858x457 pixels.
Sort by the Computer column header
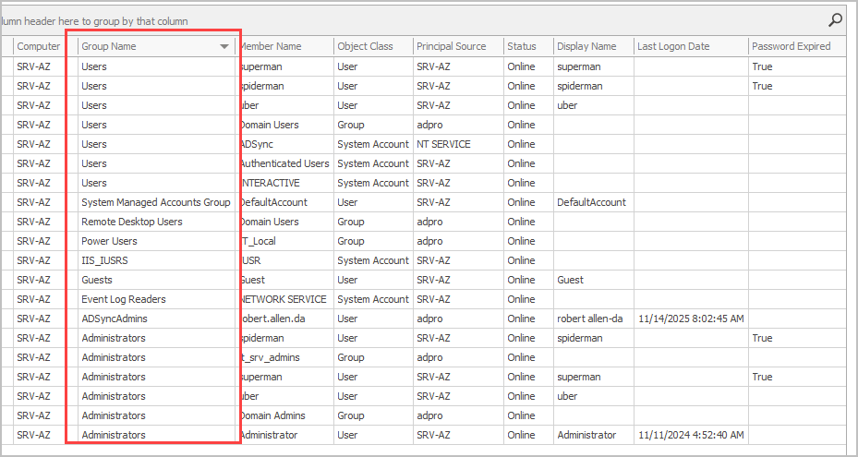38,46
